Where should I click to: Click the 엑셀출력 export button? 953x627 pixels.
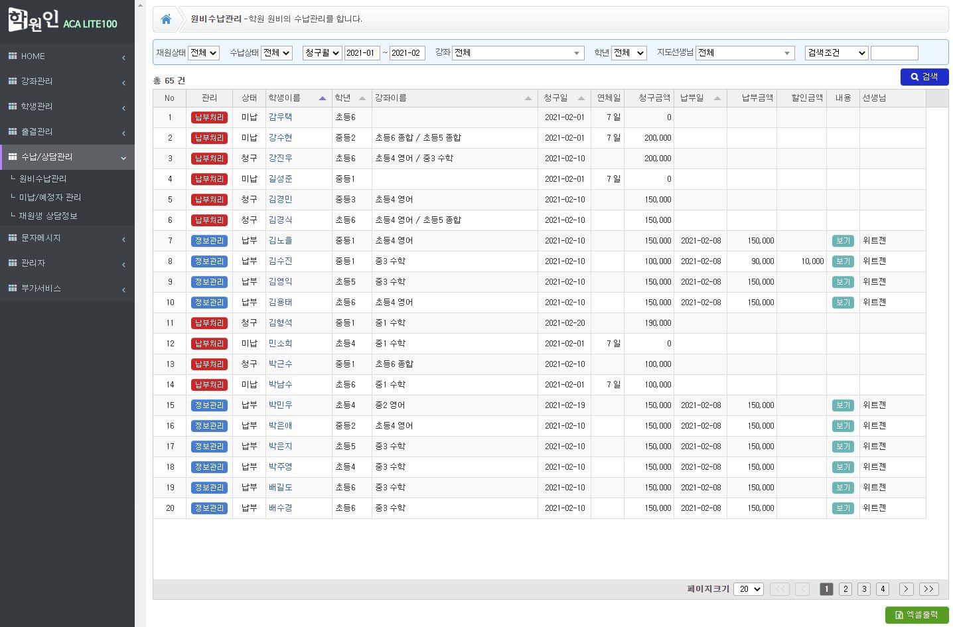[917, 615]
